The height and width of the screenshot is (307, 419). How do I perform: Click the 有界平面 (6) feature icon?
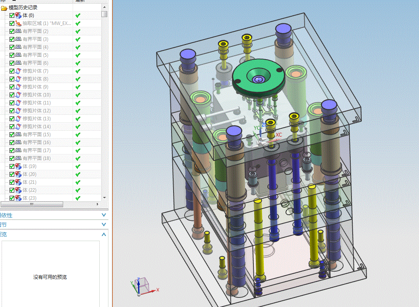[18, 63]
